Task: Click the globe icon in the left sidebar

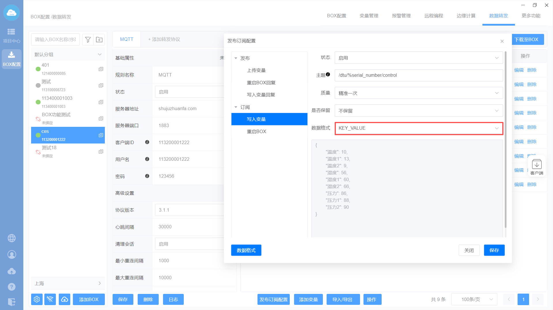Action: tap(12, 238)
